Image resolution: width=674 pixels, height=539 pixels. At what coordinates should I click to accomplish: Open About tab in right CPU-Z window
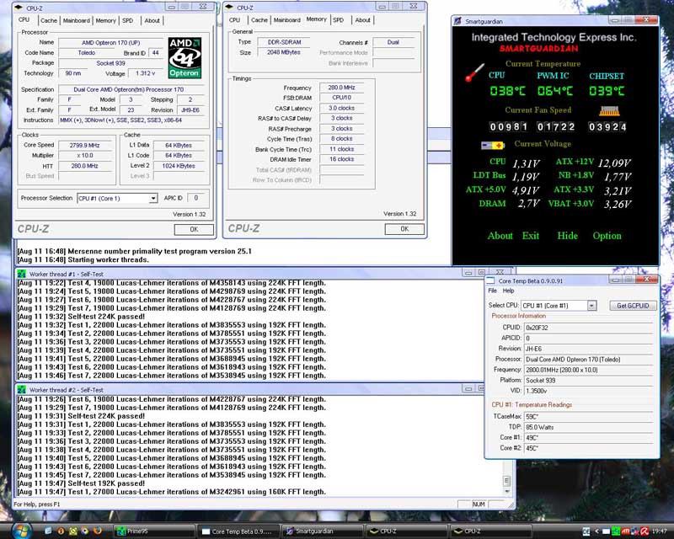(362, 20)
